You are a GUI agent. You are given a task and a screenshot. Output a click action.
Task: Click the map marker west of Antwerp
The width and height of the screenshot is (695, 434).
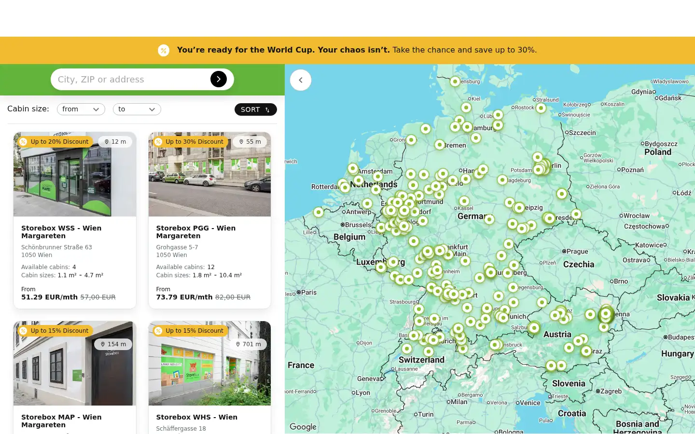[319, 212]
